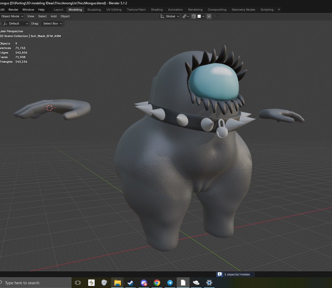Switch to the Layout workspace tab

(58, 10)
